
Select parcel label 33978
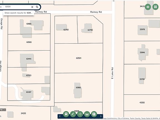[142, 29]
